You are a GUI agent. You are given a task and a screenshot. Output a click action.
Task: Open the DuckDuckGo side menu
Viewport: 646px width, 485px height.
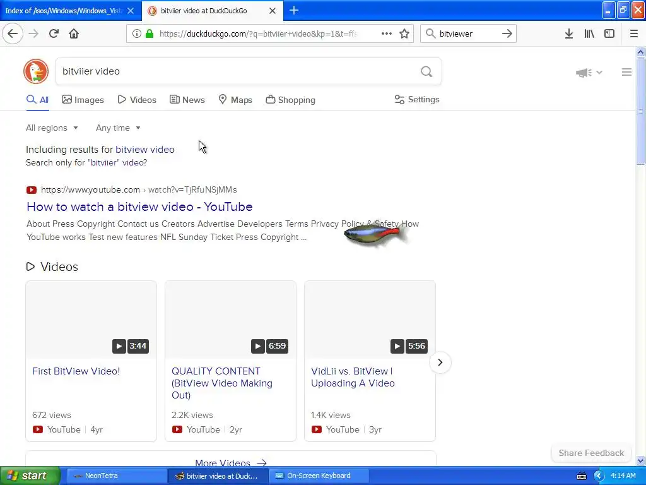pyautogui.click(x=626, y=72)
